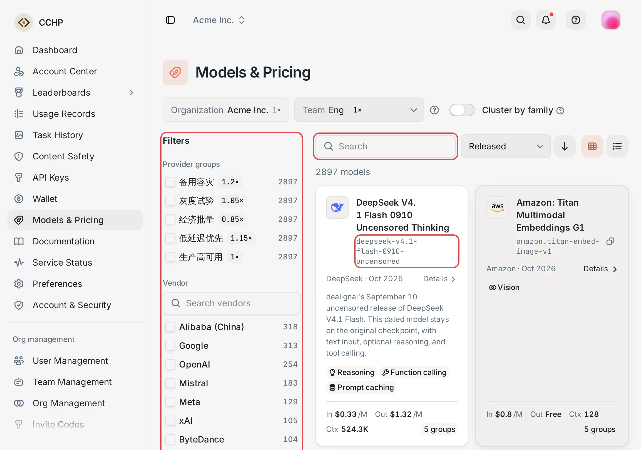Check the 备用容灾 provider group
641x450 pixels.
click(170, 182)
